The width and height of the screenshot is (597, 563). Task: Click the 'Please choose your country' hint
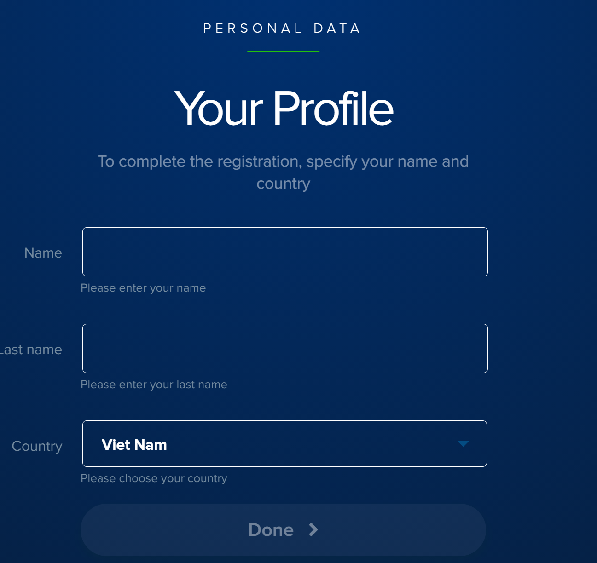coord(154,478)
